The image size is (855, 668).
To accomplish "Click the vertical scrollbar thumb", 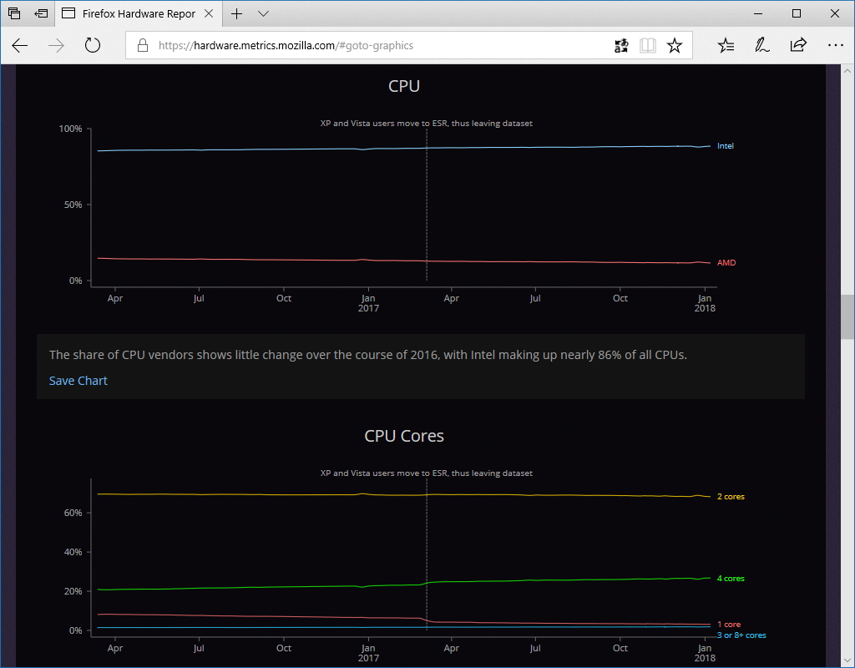I will point(847,316).
